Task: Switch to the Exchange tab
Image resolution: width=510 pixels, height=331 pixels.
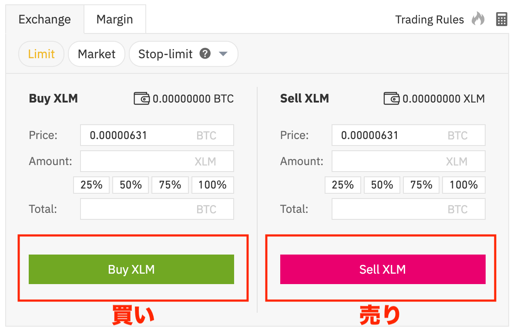Action: [x=44, y=19]
